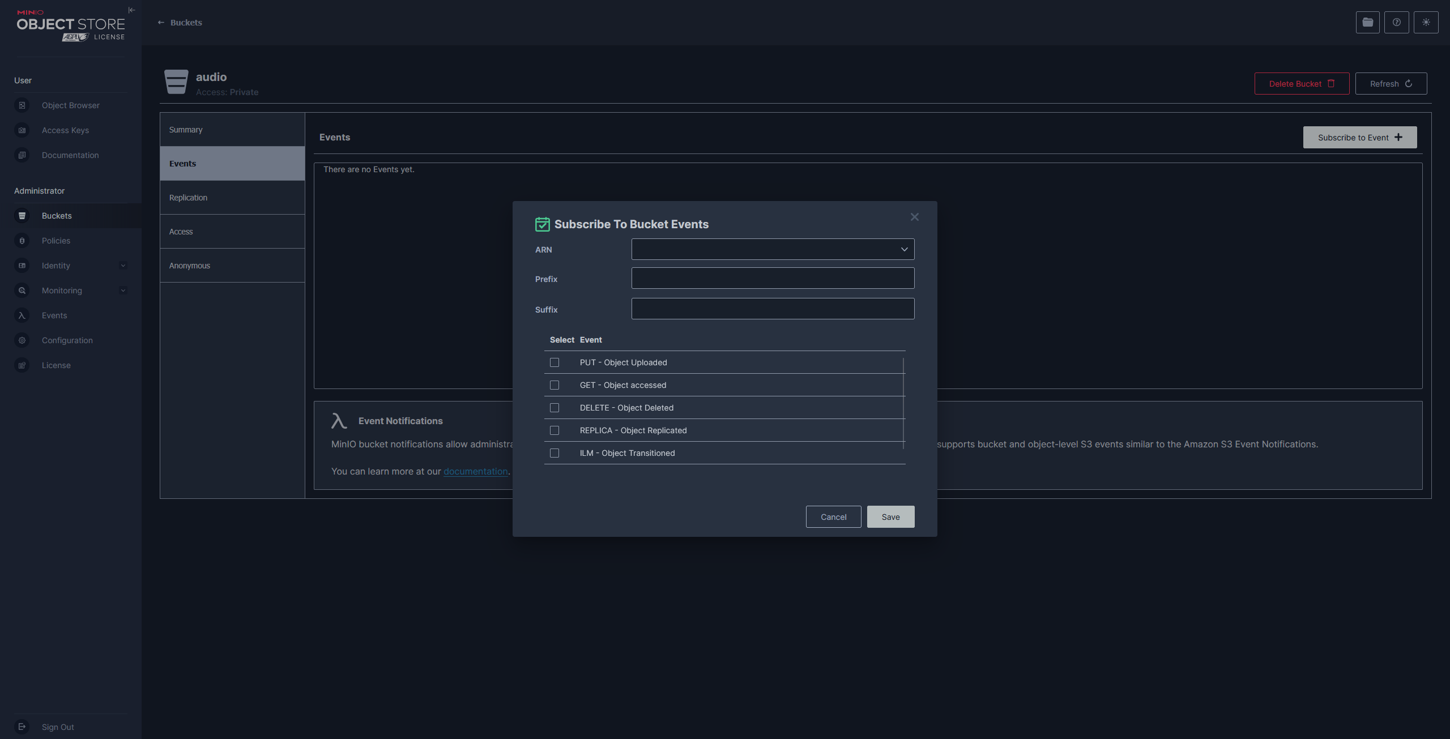The height and width of the screenshot is (739, 1450).
Task: Click the Prefix input field
Action: coord(773,278)
